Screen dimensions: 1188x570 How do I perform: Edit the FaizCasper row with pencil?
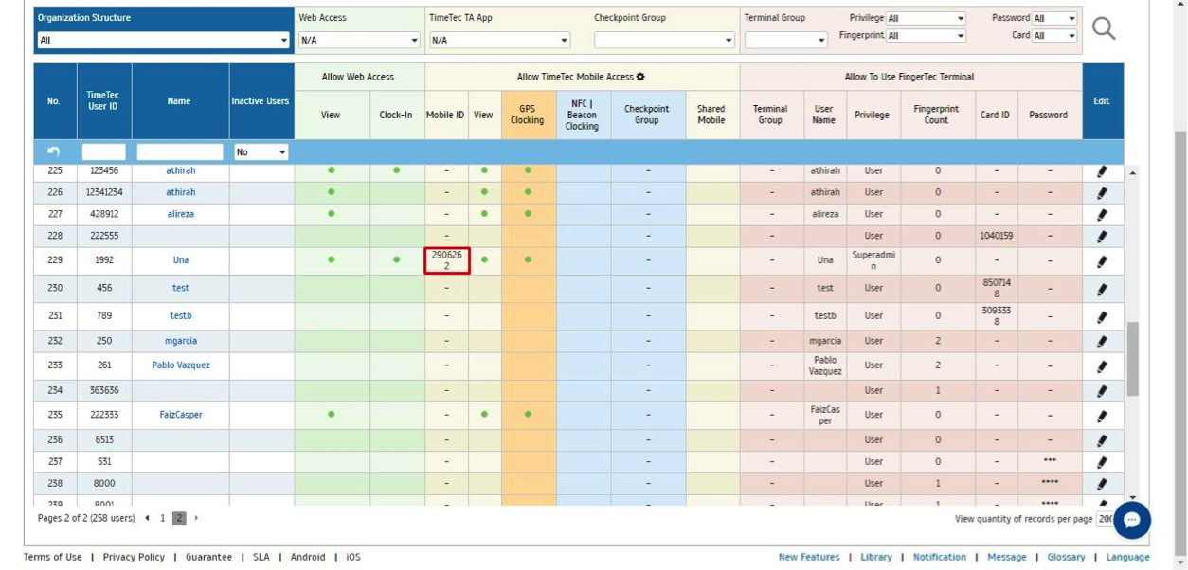point(1102,415)
